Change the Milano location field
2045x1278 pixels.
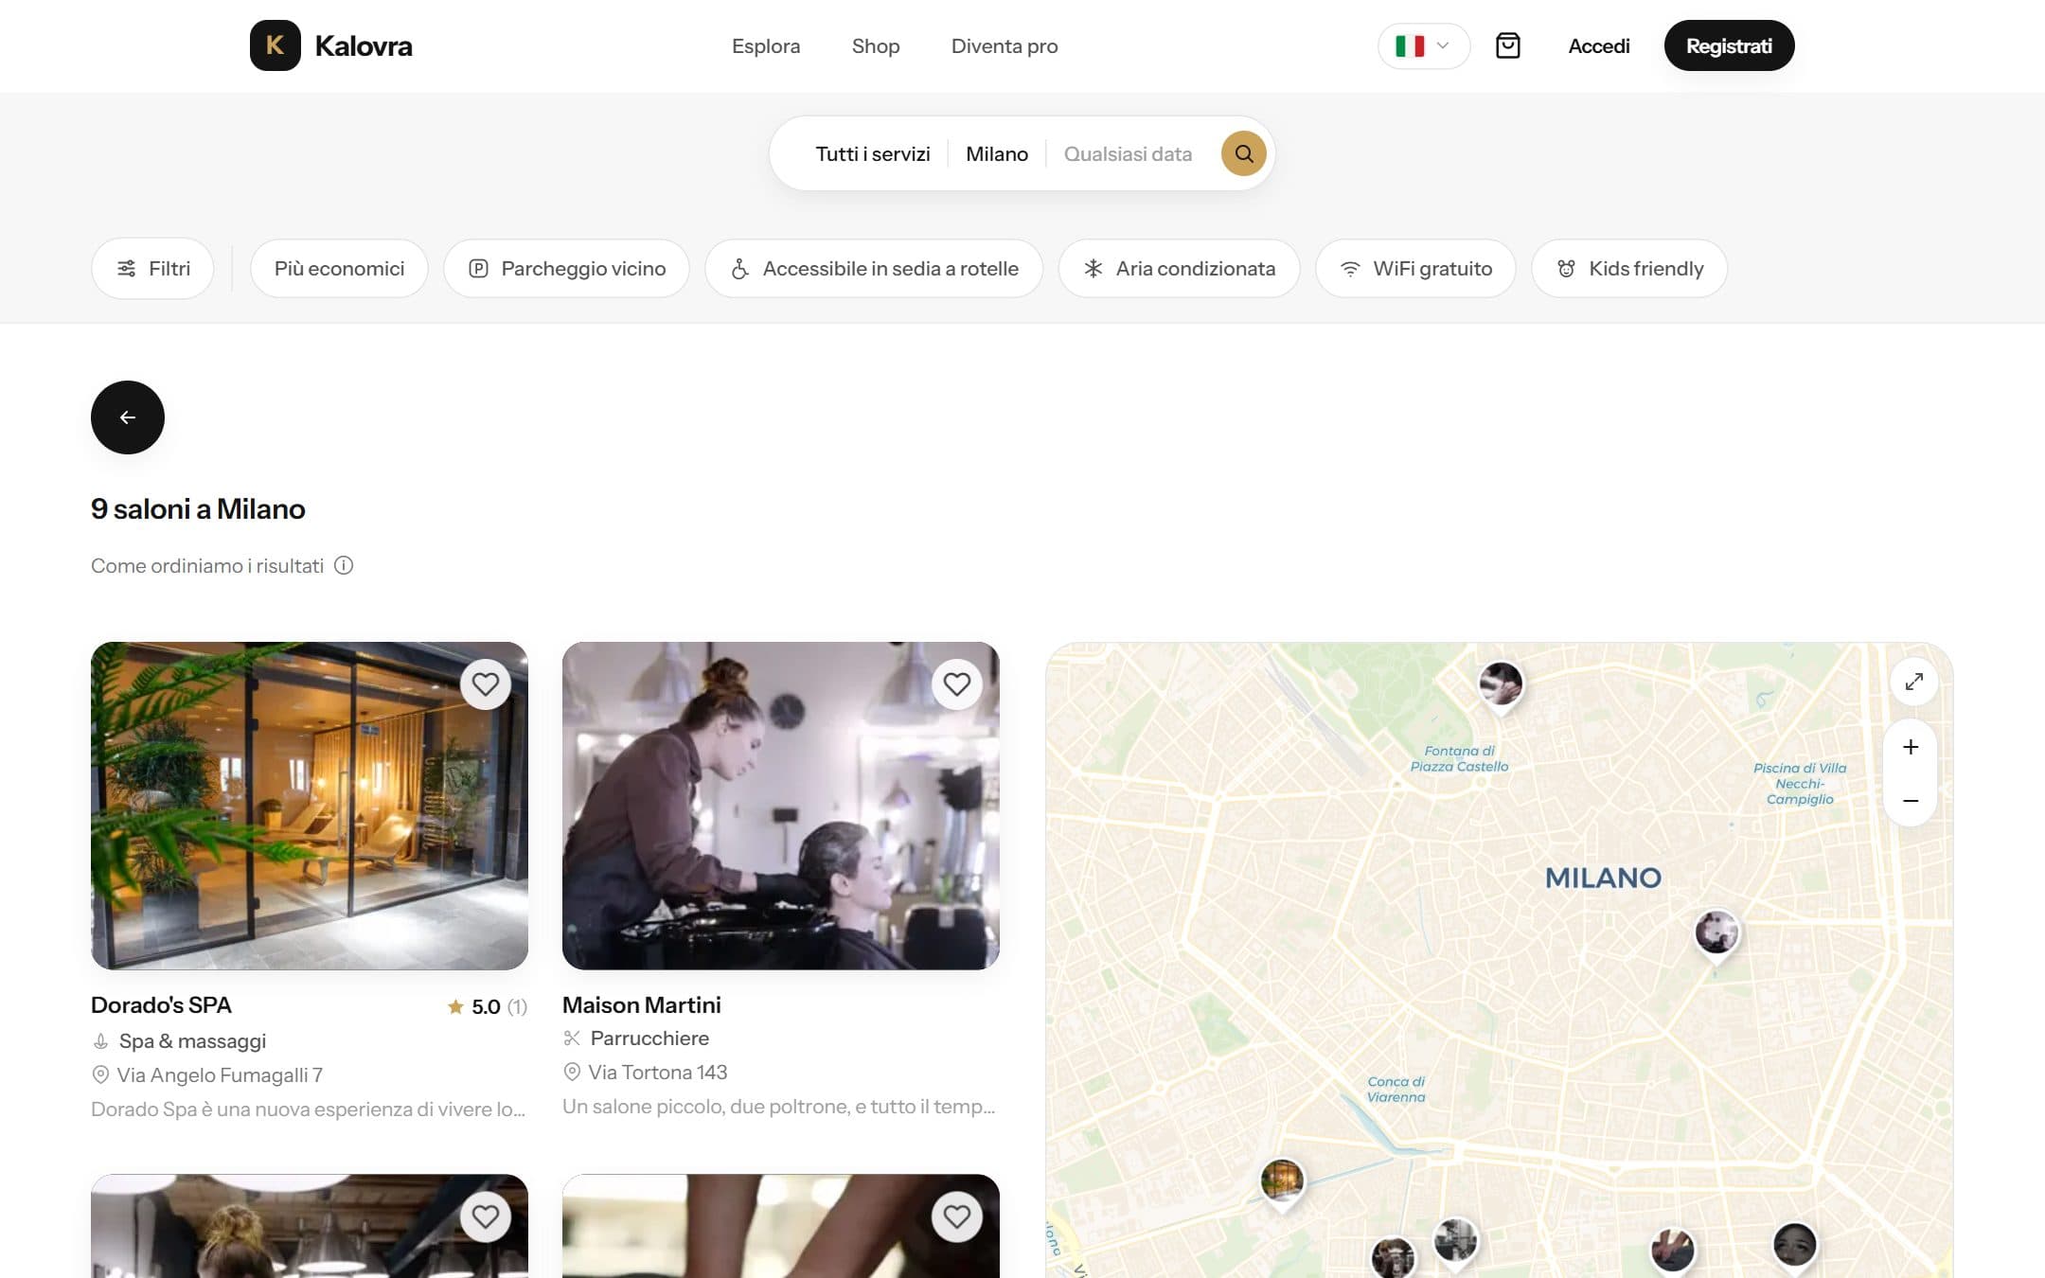[x=996, y=153]
